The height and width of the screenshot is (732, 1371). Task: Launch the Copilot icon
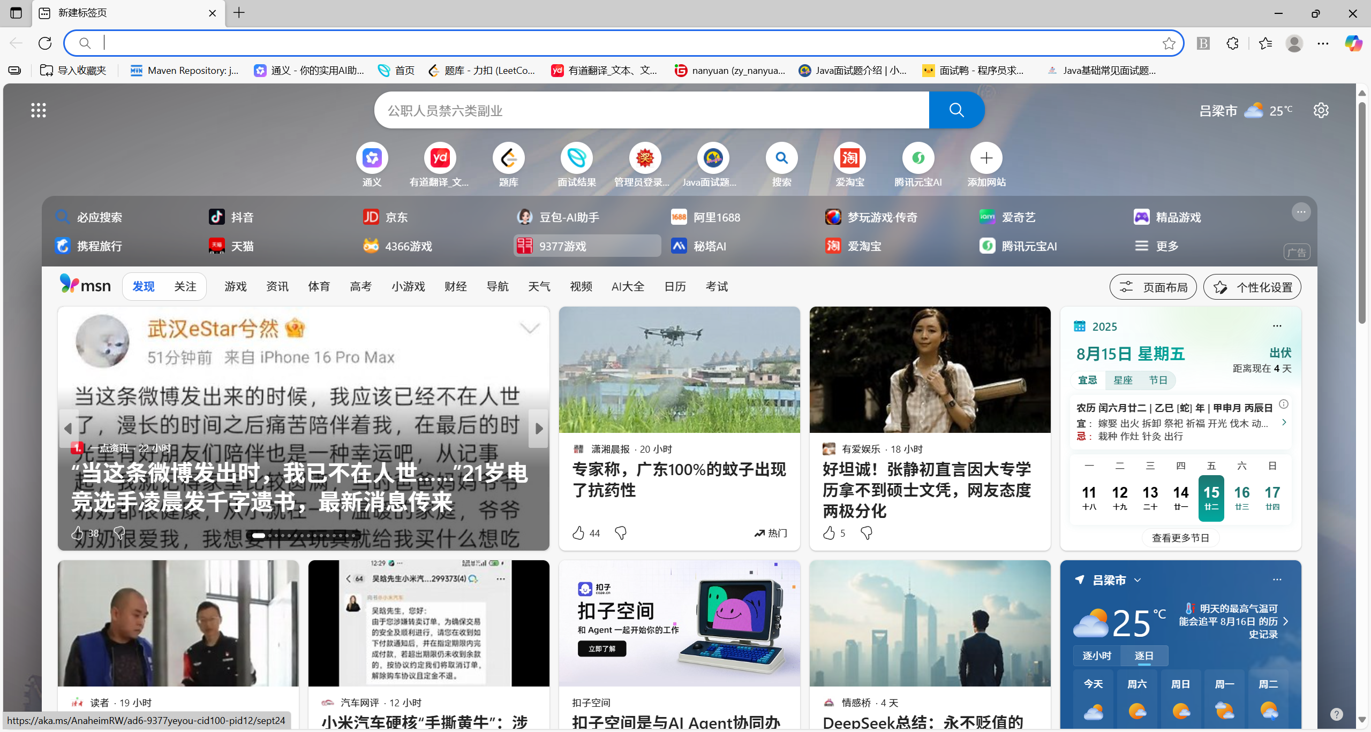1353,43
